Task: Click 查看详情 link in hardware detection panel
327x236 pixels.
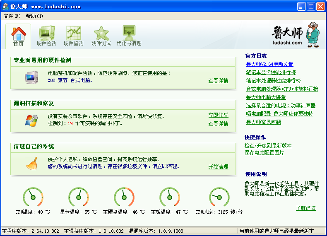Action: [219, 81]
